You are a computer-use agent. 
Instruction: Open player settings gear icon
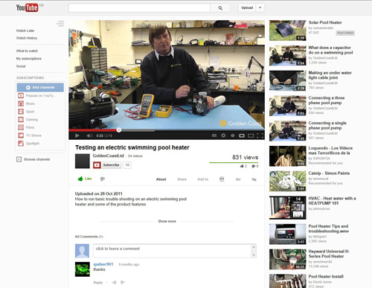point(223,135)
